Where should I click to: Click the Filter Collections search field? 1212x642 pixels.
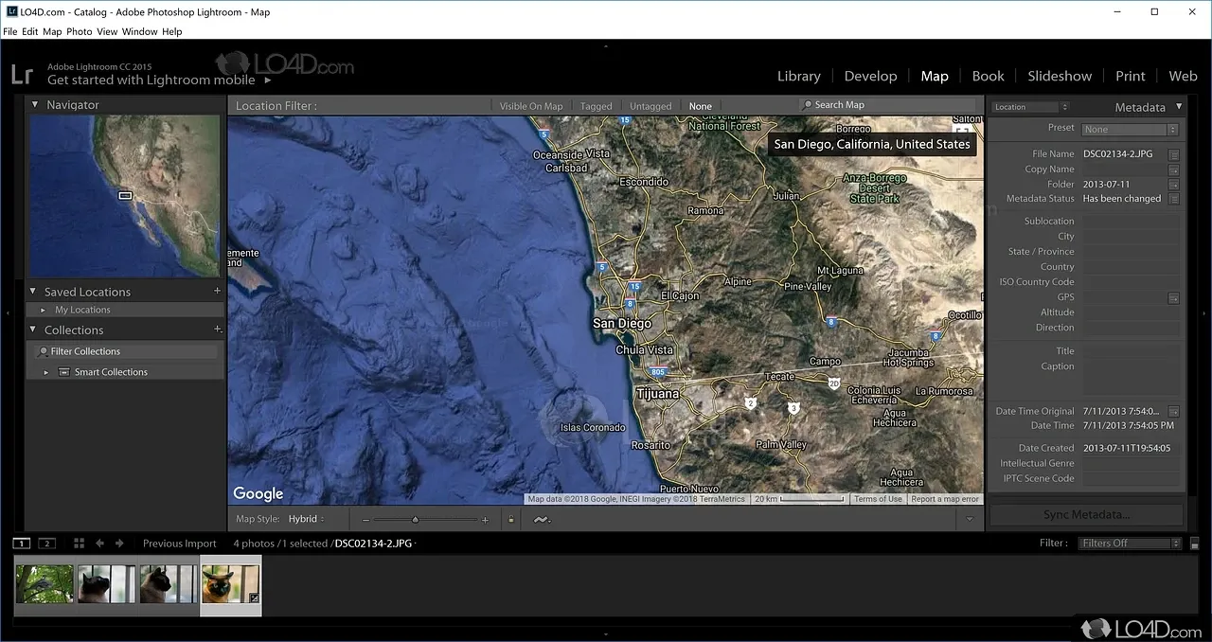(x=125, y=351)
